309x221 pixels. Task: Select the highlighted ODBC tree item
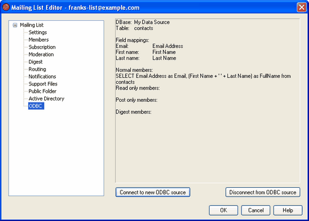coord(36,106)
